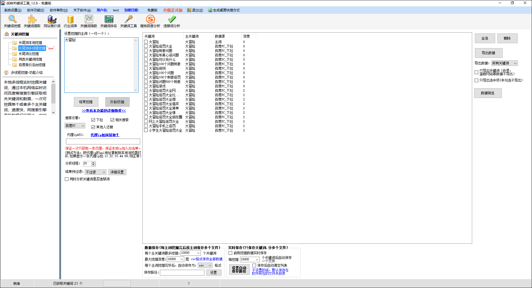
Task: Open the 结果预过滤 不过滤 dropdown
Action: point(95,172)
